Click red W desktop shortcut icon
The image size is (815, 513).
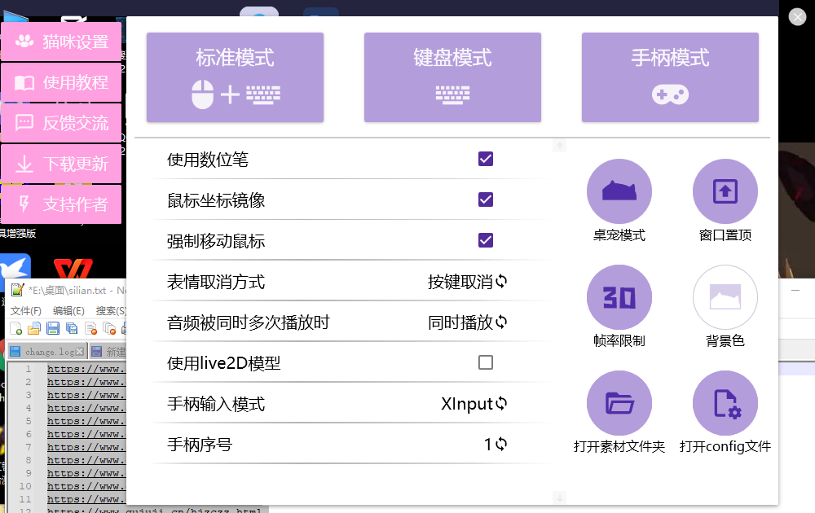pyautogui.click(x=73, y=268)
